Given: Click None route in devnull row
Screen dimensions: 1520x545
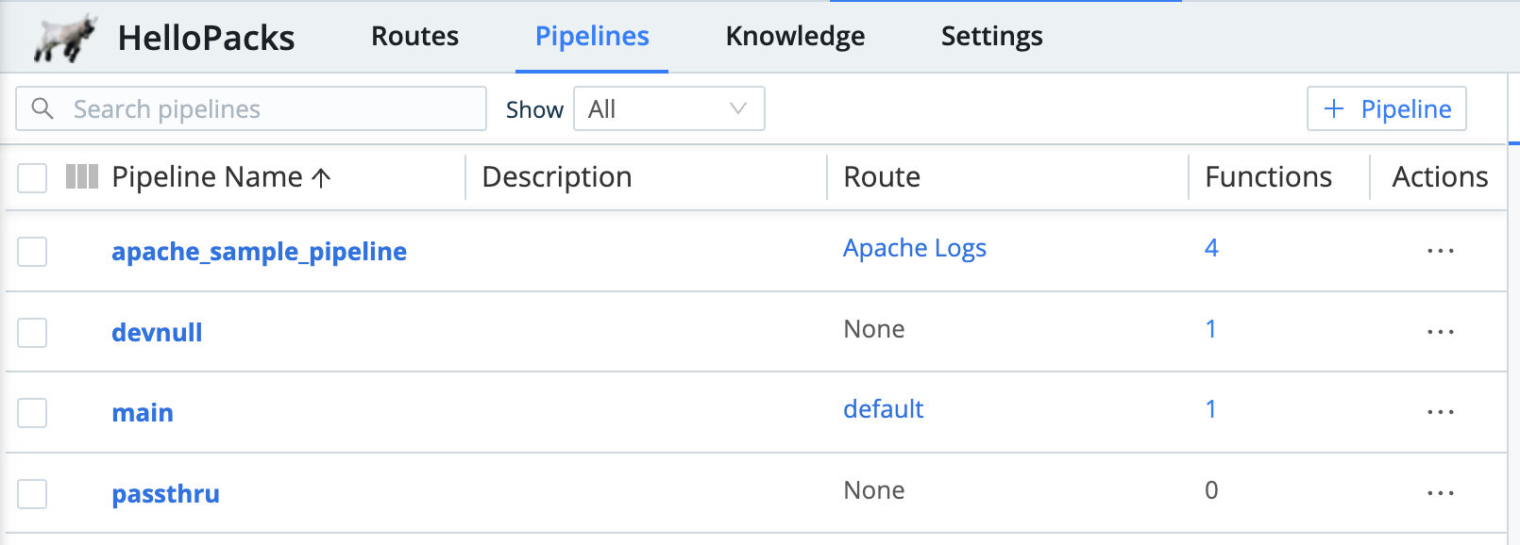Looking at the screenshot, I should click(x=874, y=329).
